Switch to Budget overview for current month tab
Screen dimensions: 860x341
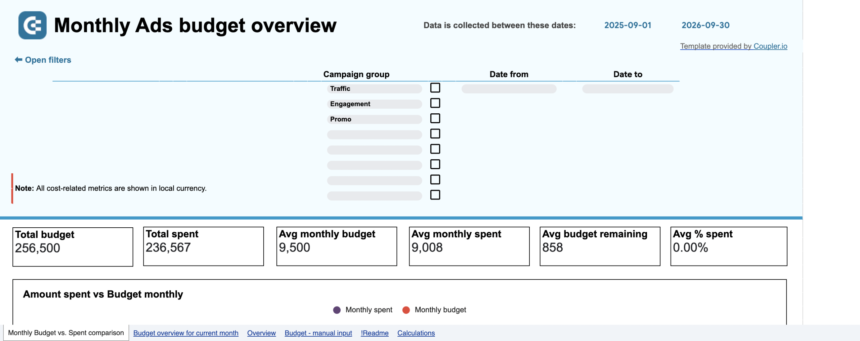point(186,333)
